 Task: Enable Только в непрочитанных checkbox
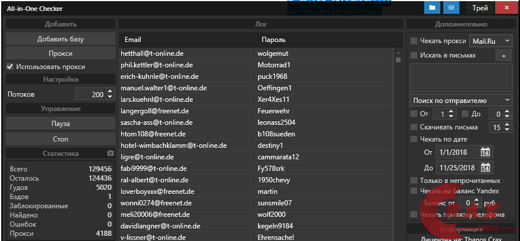point(414,181)
